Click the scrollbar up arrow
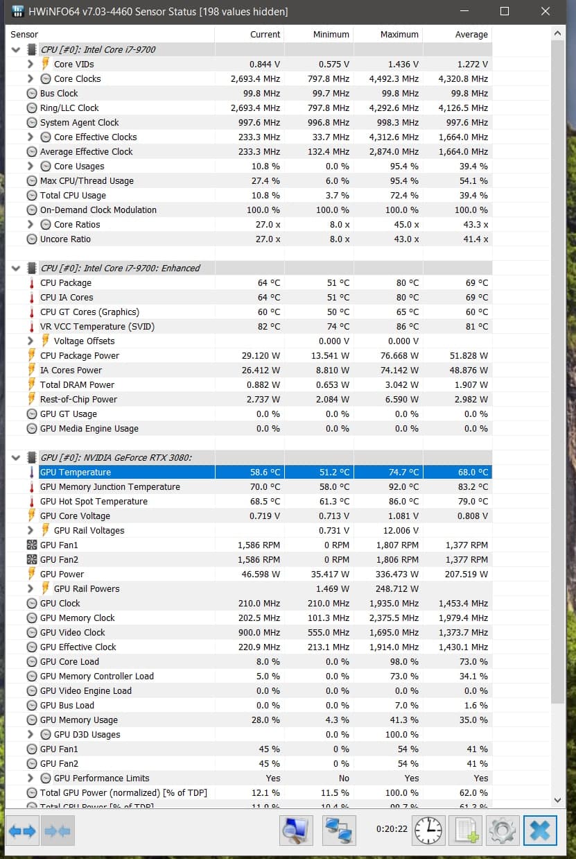The width and height of the screenshot is (576, 859). [559, 33]
